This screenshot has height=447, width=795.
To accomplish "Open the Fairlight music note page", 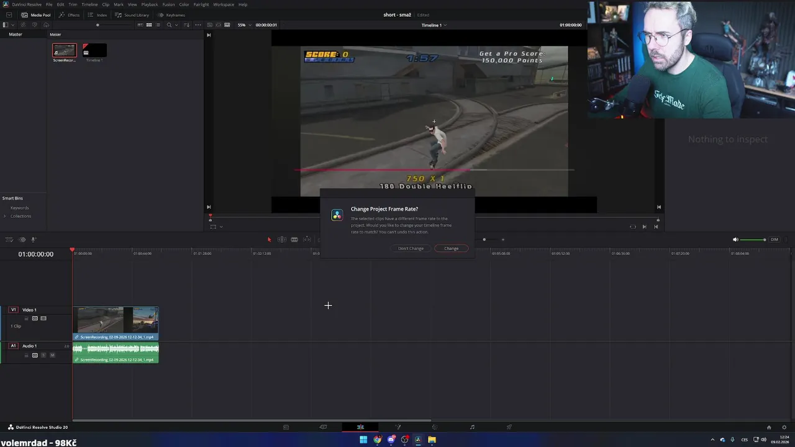I will coord(472,427).
